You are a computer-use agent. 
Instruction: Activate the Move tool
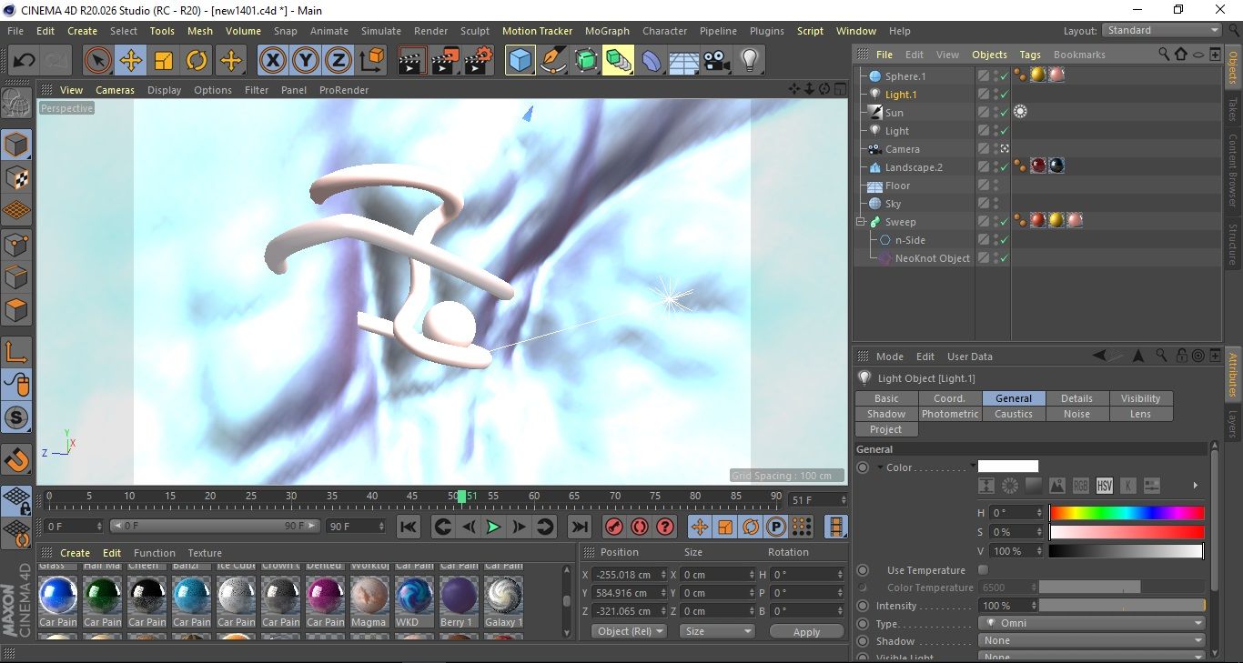click(x=131, y=61)
